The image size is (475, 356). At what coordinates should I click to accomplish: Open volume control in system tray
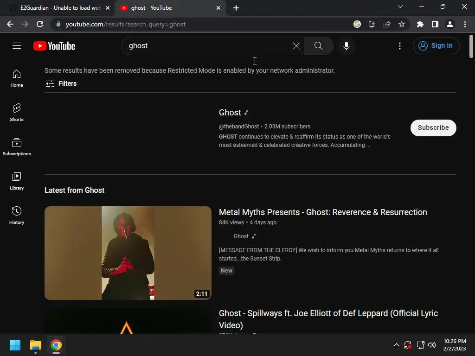(x=432, y=345)
